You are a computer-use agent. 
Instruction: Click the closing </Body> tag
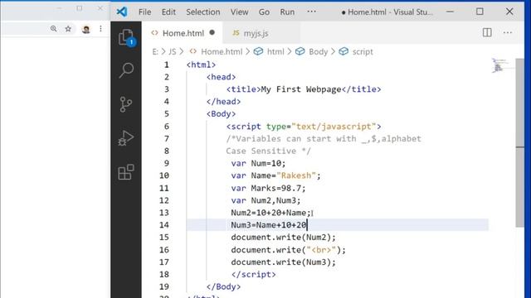[x=223, y=286]
